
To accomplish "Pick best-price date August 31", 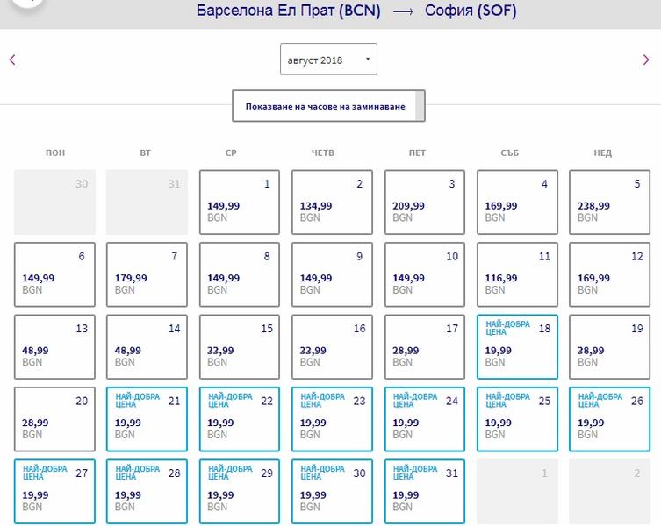I will coord(425,492).
